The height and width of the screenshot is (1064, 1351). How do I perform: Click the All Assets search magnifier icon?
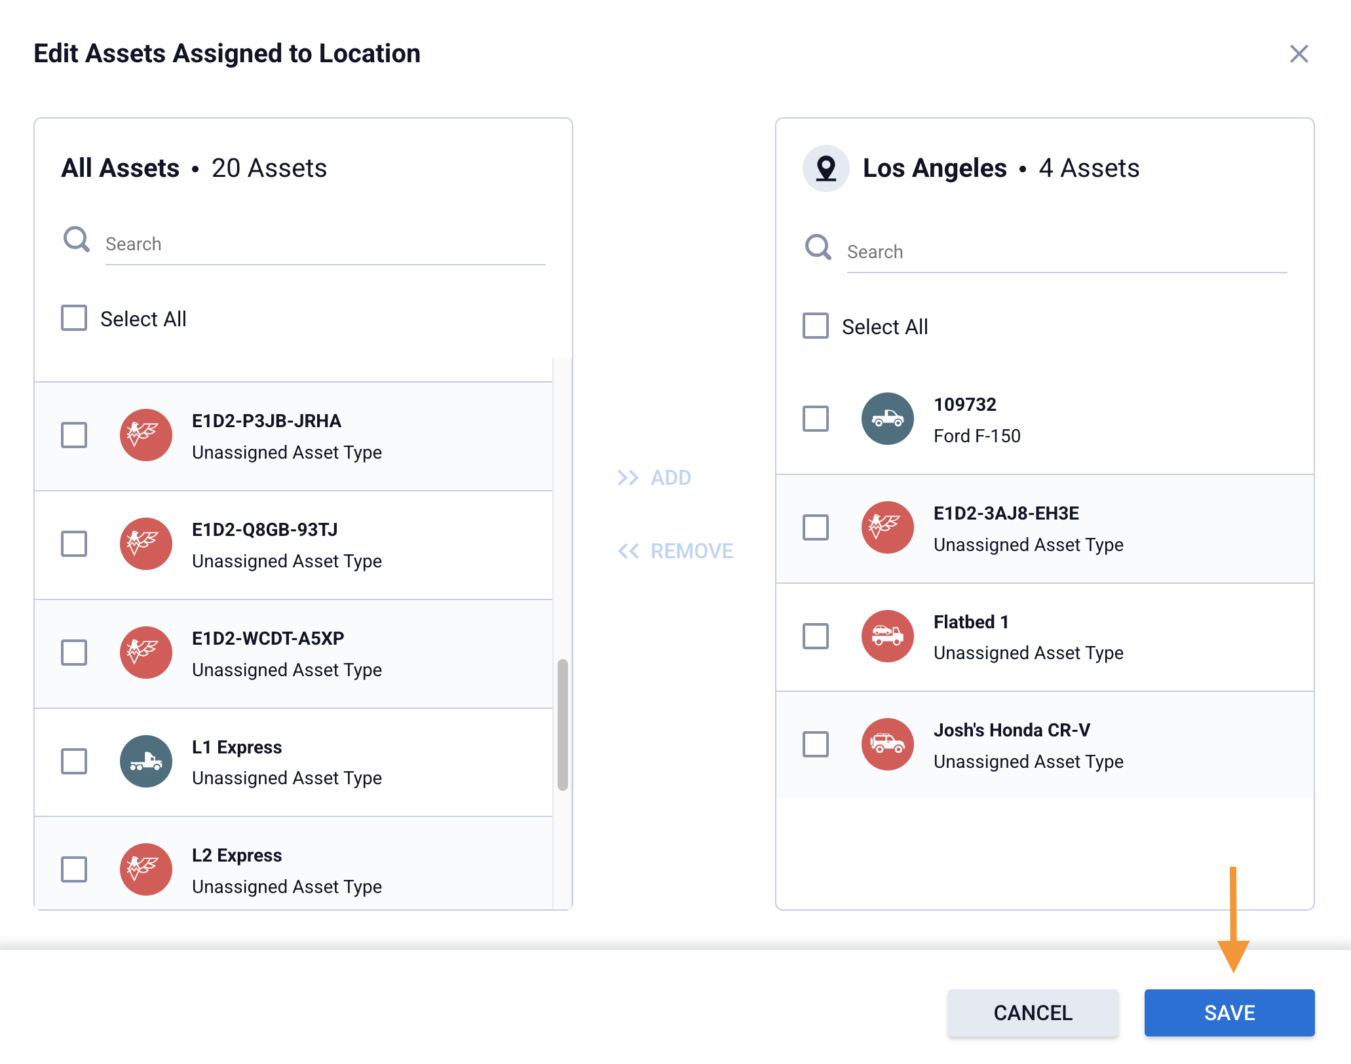[77, 240]
